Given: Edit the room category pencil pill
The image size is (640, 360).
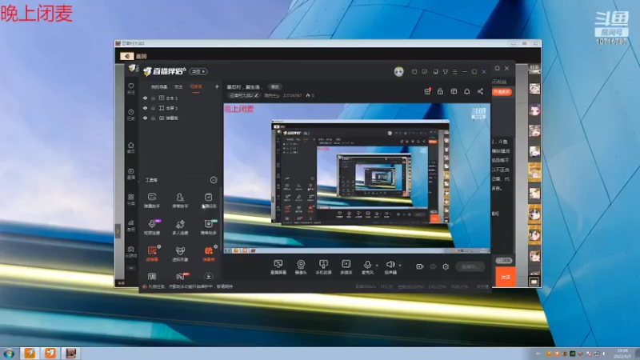Looking at the screenshot, I should (x=244, y=95).
